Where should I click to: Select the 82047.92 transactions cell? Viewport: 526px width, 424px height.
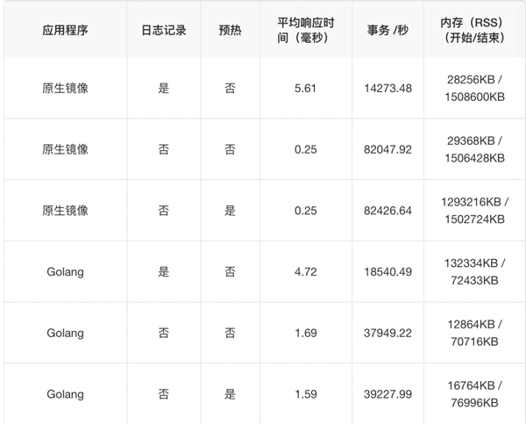tap(393, 149)
